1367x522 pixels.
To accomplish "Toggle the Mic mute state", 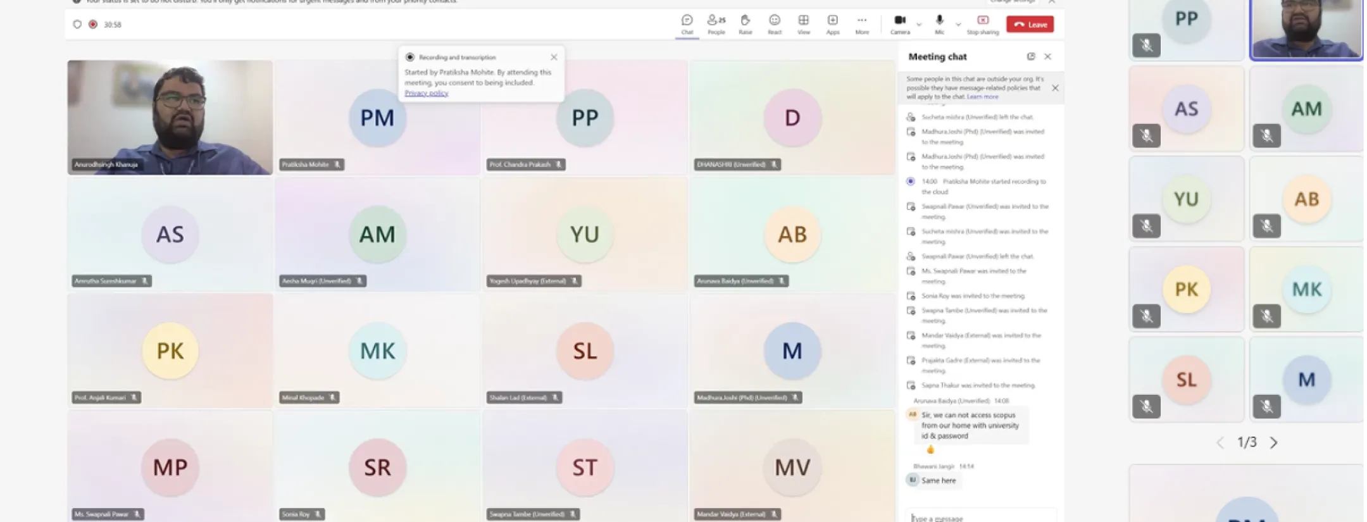I will coord(940,24).
